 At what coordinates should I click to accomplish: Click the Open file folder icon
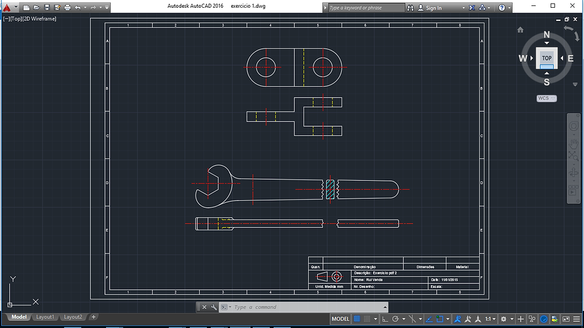[x=36, y=7]
